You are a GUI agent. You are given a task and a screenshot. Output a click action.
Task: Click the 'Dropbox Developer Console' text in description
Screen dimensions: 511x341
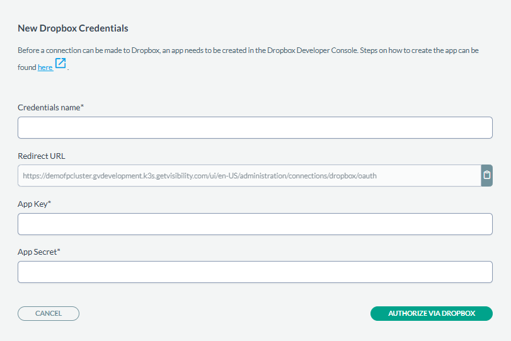coord(313,50)
